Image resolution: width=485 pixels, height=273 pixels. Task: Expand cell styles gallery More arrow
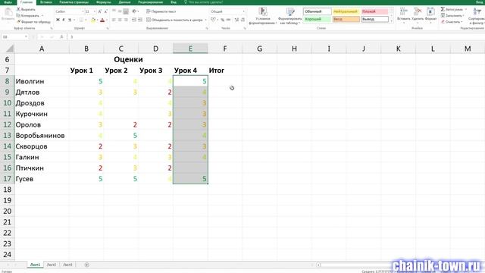393,21
